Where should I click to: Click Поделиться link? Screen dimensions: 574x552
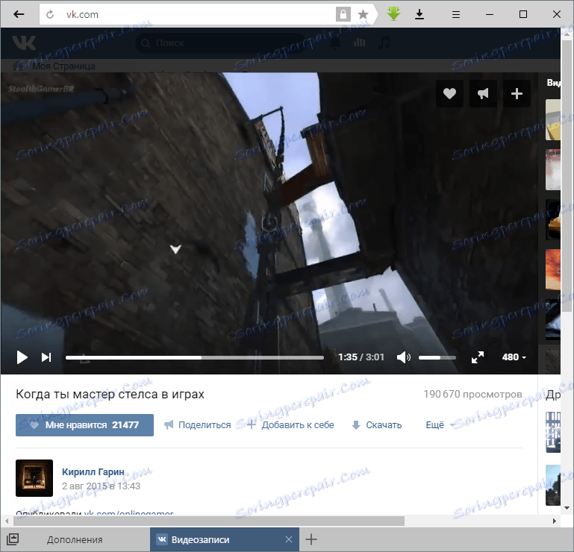pyautogui.click(x=198, y=425)
